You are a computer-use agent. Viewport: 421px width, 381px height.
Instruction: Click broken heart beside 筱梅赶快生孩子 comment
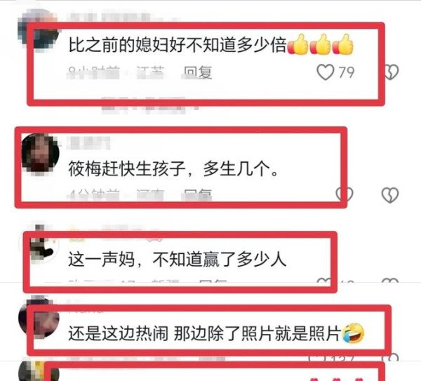[x=390, y=195]
